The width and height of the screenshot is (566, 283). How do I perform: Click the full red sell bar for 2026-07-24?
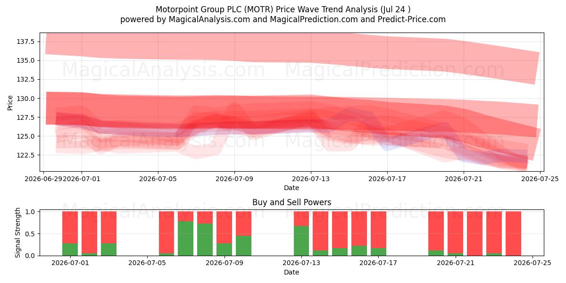(x=513, y=233)
